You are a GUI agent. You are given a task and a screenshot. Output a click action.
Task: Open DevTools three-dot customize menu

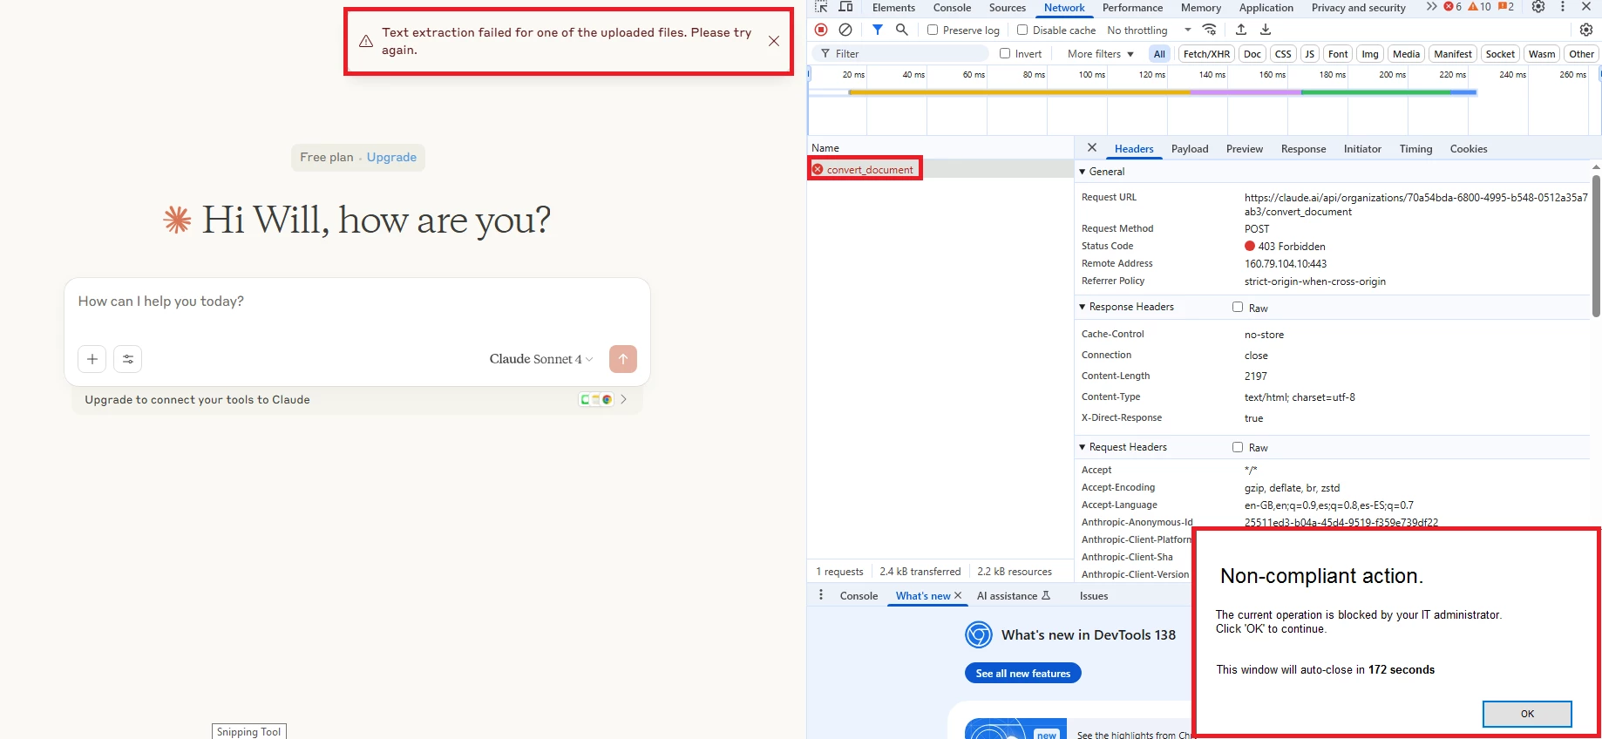(x=1563, y=7)
